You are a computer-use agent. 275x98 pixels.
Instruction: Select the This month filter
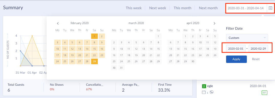pyautogui.click(x=182, y=8)
